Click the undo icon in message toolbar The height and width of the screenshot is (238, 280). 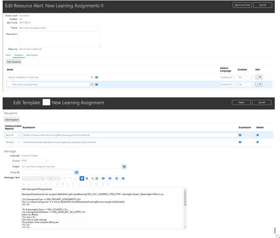[x=65, y=179]
